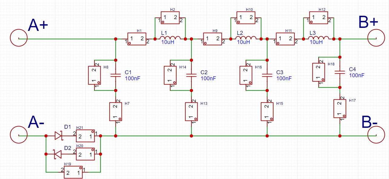
Task: Click the B+ terminal circle
Action: (x=376, y=38)
